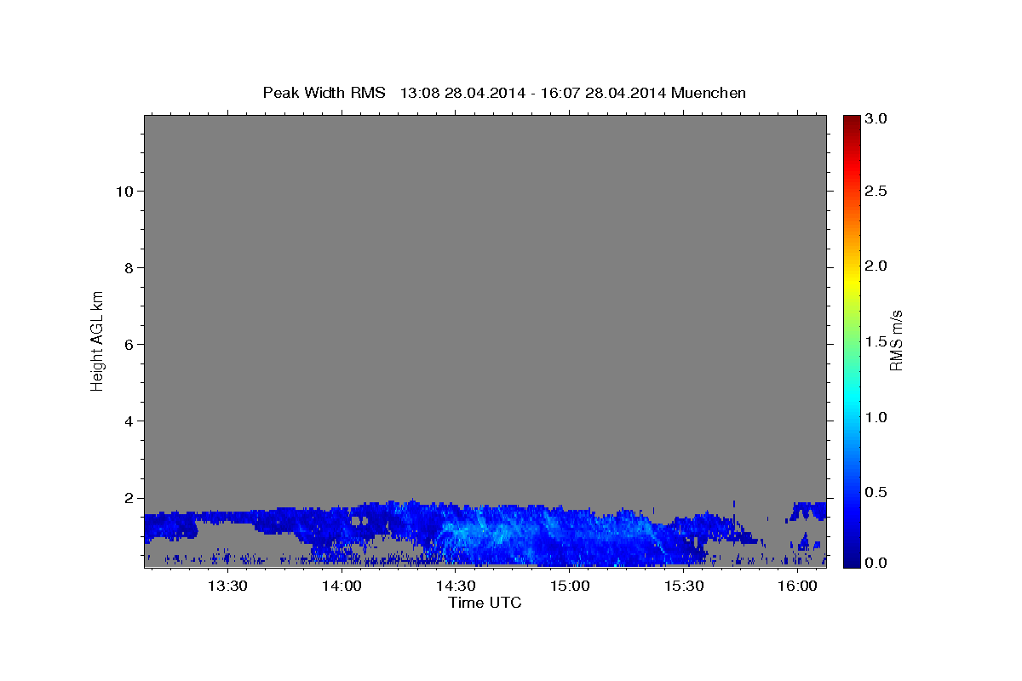The height and width of the screenshot is (681, 1022).
Task: Click the isolated blue data patch near 16:00
Action: [808, 511]
